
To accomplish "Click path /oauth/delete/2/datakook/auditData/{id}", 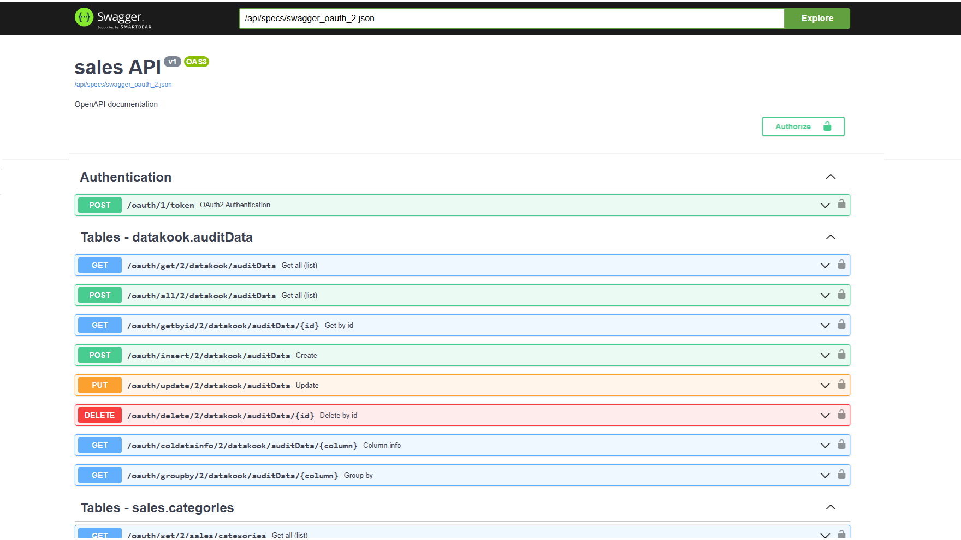I will (221, 416).
